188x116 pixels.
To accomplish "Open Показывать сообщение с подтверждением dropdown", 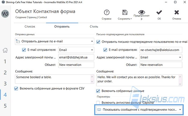I will point(139,110).
